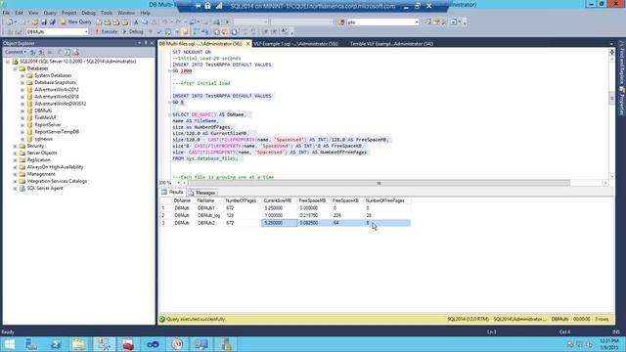Open the DBMulti available databases dropdown
Viewport: 626px width, 352px height.
pyautogui.click(x=86, y=31)
